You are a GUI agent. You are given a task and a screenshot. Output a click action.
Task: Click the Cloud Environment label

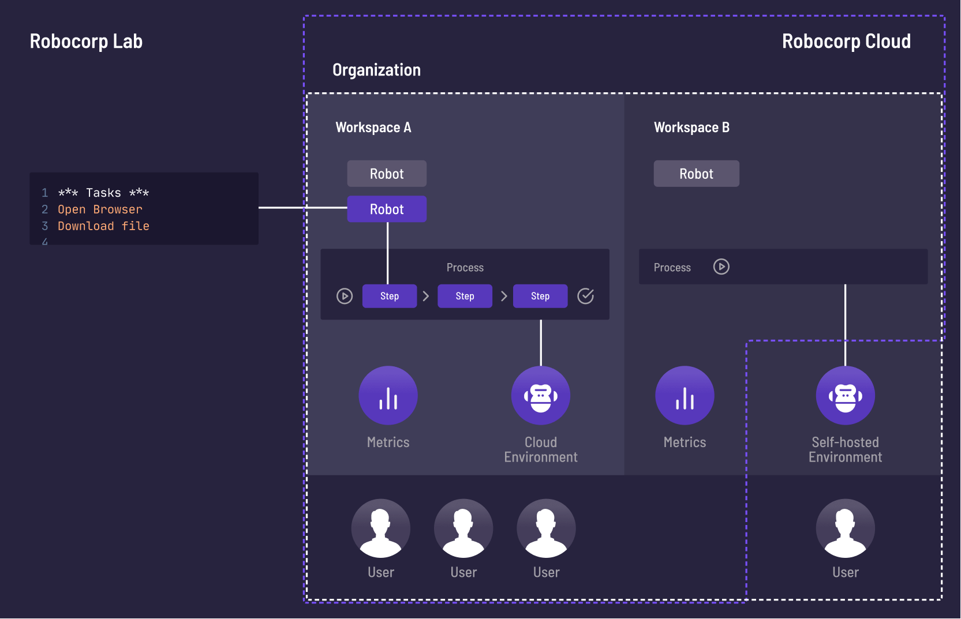click(x=541, y=449)
